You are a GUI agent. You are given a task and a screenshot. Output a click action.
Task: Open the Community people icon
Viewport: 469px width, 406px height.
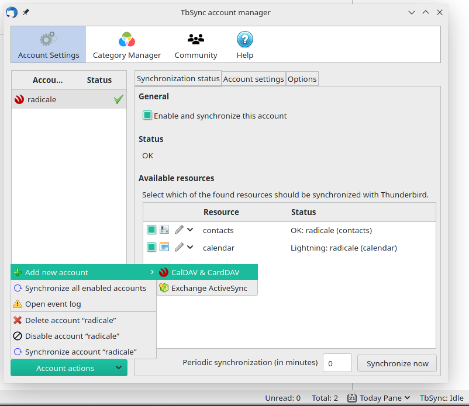point(196,39)
